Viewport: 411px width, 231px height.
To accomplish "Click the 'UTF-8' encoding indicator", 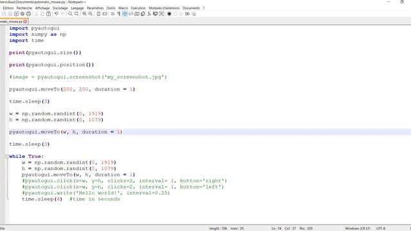I will [381, 228].
